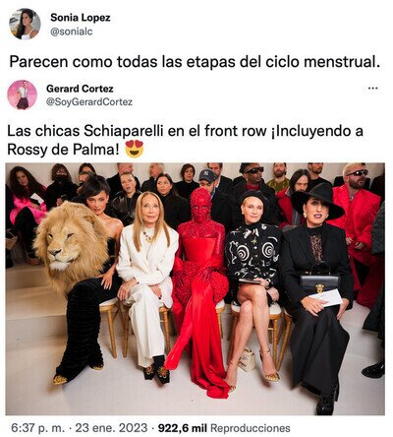Open the three-dot more options menu
Viewport: 393px width, 437px height.
(x=373, y=89)
